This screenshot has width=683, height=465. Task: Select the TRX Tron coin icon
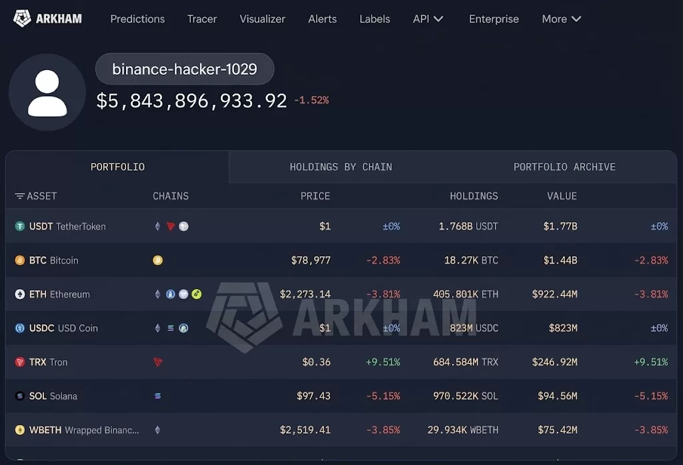coord(19,362)
